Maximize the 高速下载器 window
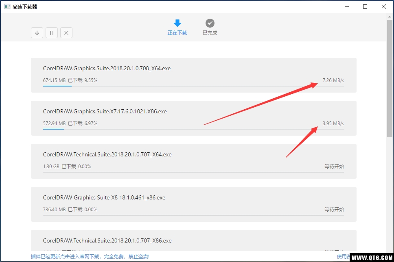 pos(365,6)
